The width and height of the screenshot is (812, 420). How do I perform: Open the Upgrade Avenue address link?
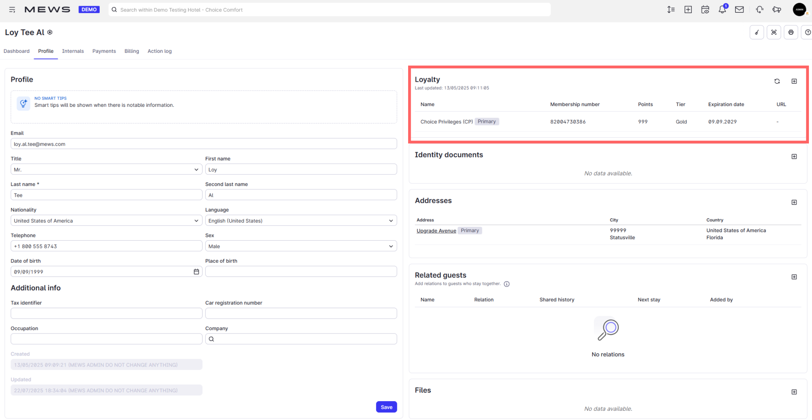tap(436, 230)
